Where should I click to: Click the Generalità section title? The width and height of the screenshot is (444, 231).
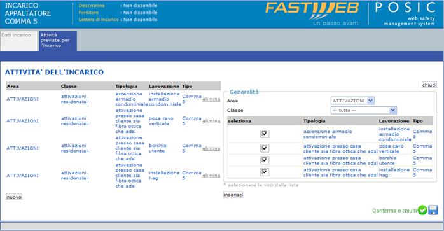[x=244, y=92]
